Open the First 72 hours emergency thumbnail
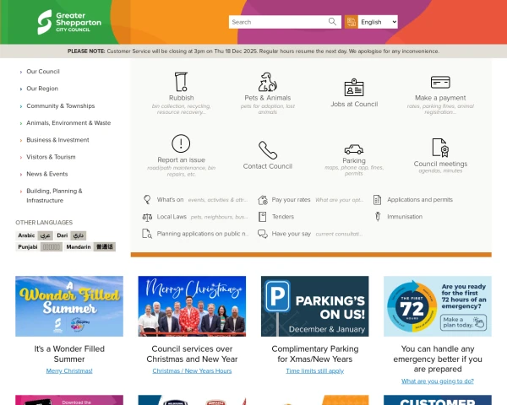 438,306
